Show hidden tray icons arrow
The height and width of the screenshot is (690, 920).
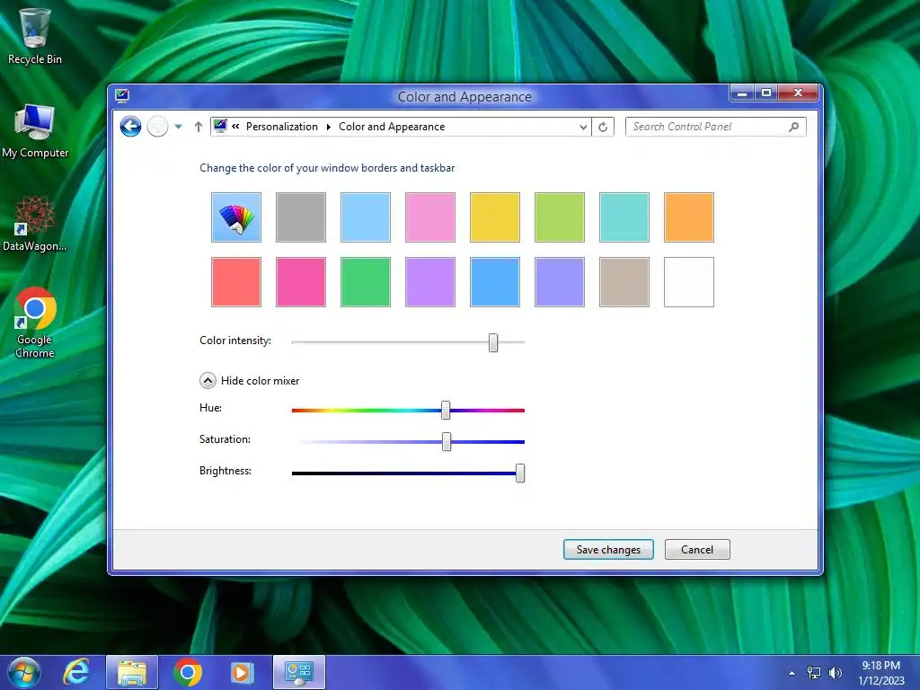792,673
